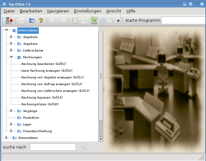206x161 pixels.
Task: Click the Lieferscheine folder icon
Action: (19, 51)
